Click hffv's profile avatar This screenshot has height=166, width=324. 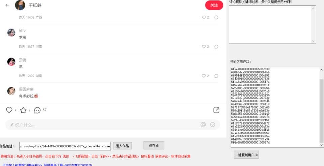[x=11, y=33]
